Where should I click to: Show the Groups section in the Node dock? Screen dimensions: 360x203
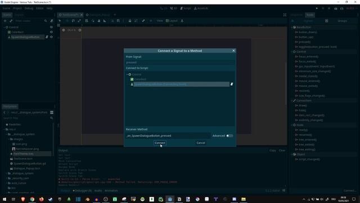tap(342, 21)
